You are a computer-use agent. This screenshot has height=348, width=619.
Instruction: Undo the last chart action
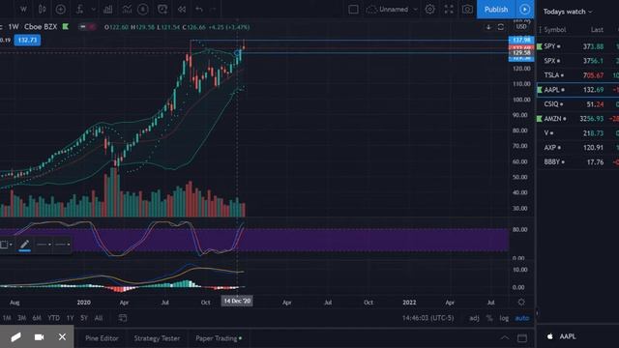point(199,9)
